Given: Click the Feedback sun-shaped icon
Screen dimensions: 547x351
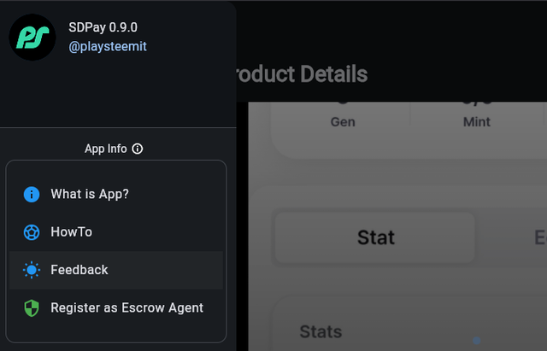Looking at the screenshot, I should (32, 270).
